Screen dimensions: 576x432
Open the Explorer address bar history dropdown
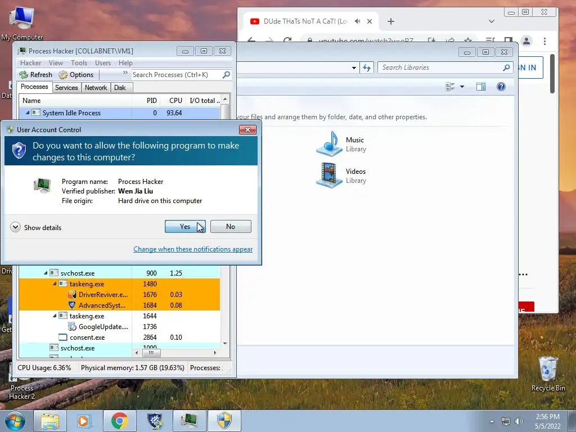point(354,67)
